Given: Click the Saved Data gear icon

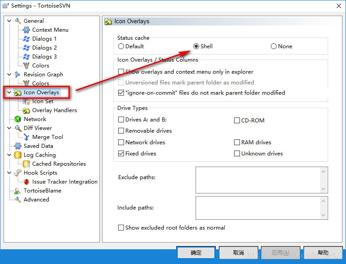Looking at the screenshot, I should (17, 146).
